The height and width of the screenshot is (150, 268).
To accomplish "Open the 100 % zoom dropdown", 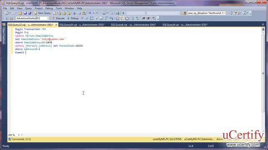I will tap(18, 135).
